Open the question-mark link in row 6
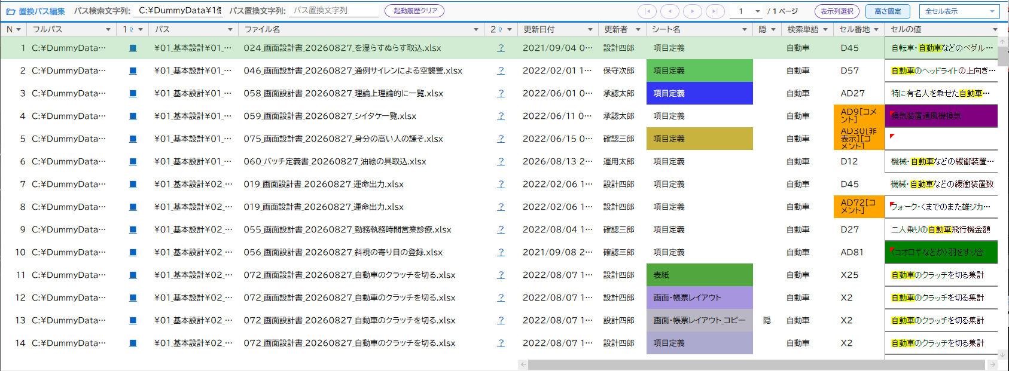 coord(501,161)
